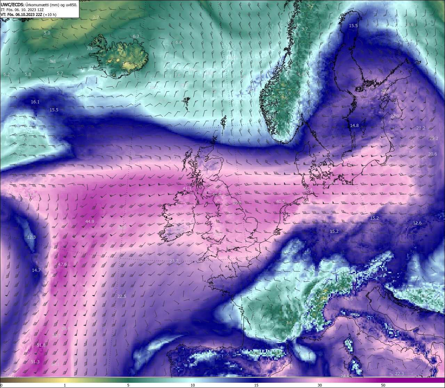Click the color scale label 5
The width and height of the screenshot is (445, 388).
[x=128, y=385]
